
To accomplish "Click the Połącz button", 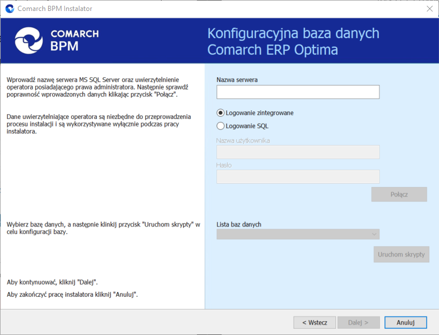I will coord(399,194).
